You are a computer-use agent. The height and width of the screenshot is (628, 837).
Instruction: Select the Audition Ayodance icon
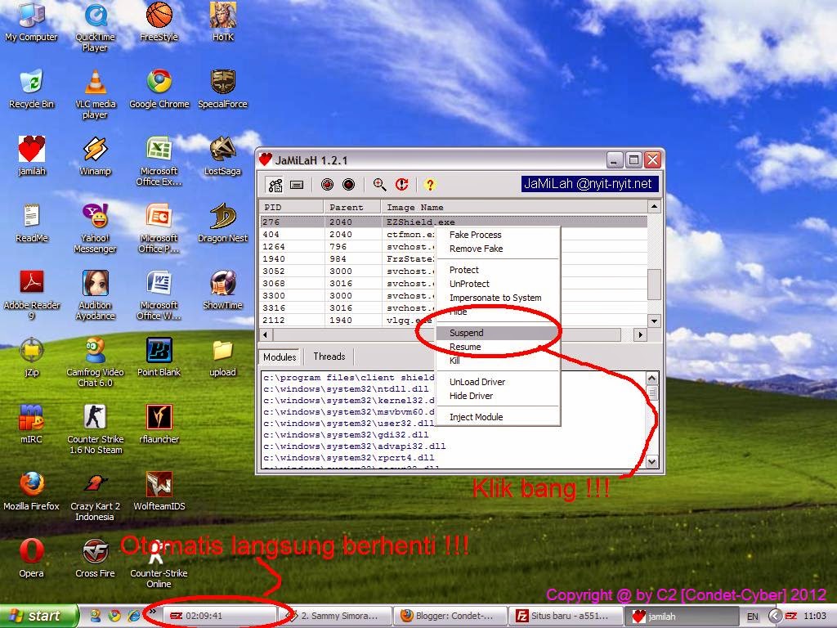(x=95, y=295)
